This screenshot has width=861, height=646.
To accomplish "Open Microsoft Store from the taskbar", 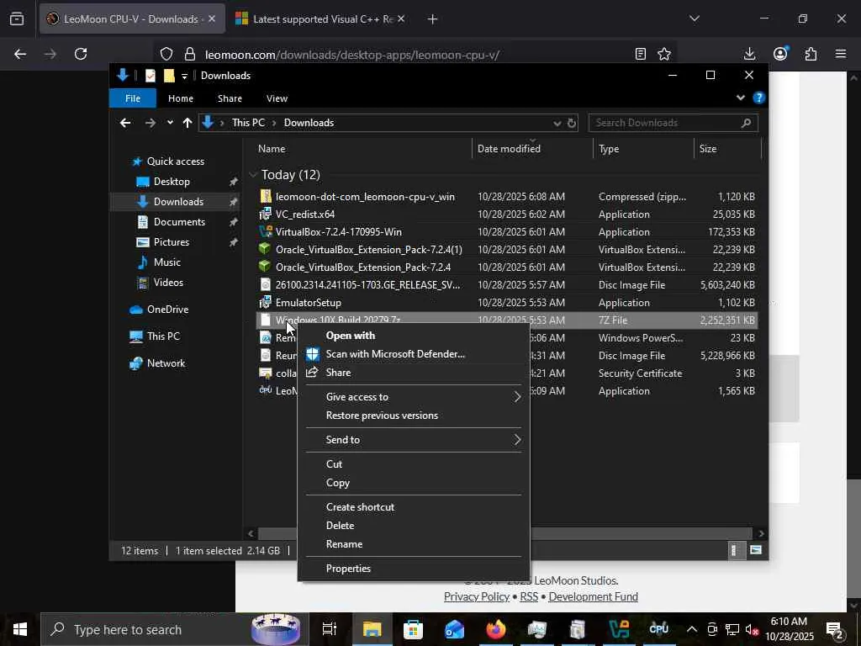I will [x=413, y=629].
